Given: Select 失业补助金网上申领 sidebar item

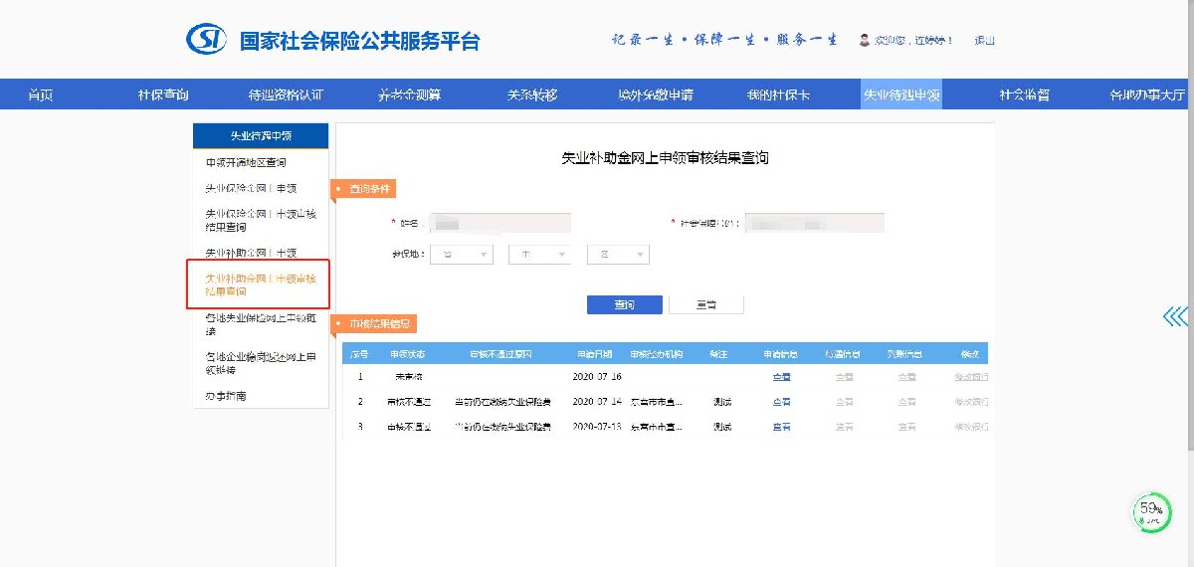Looking at the screenshot, I should (251, 253).
